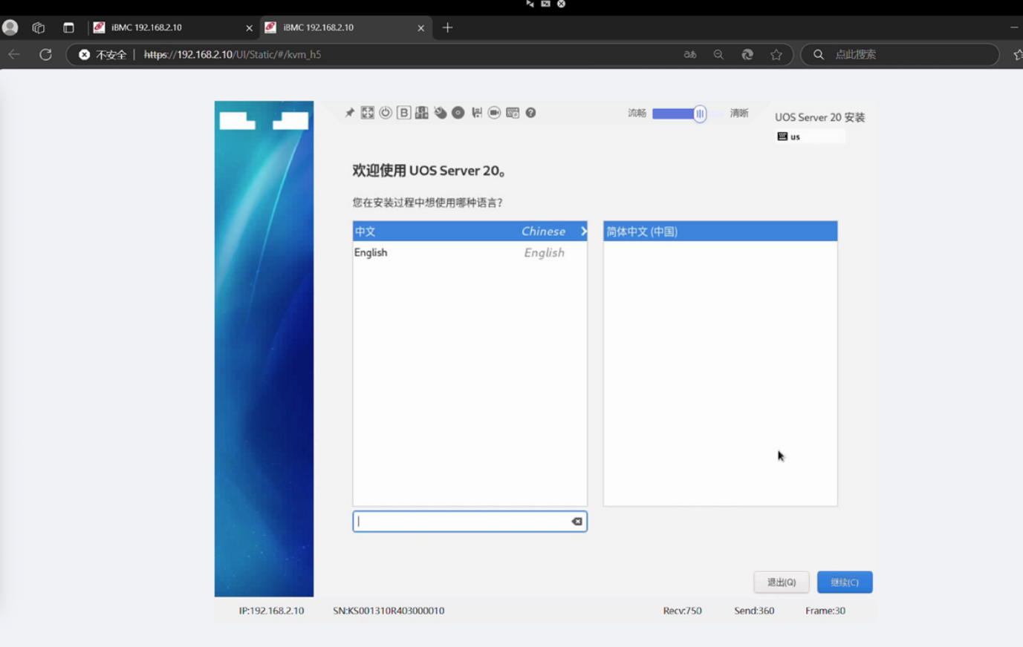
Task: Open the us keyboard layout indicator
Action: [x=790, y=137]
